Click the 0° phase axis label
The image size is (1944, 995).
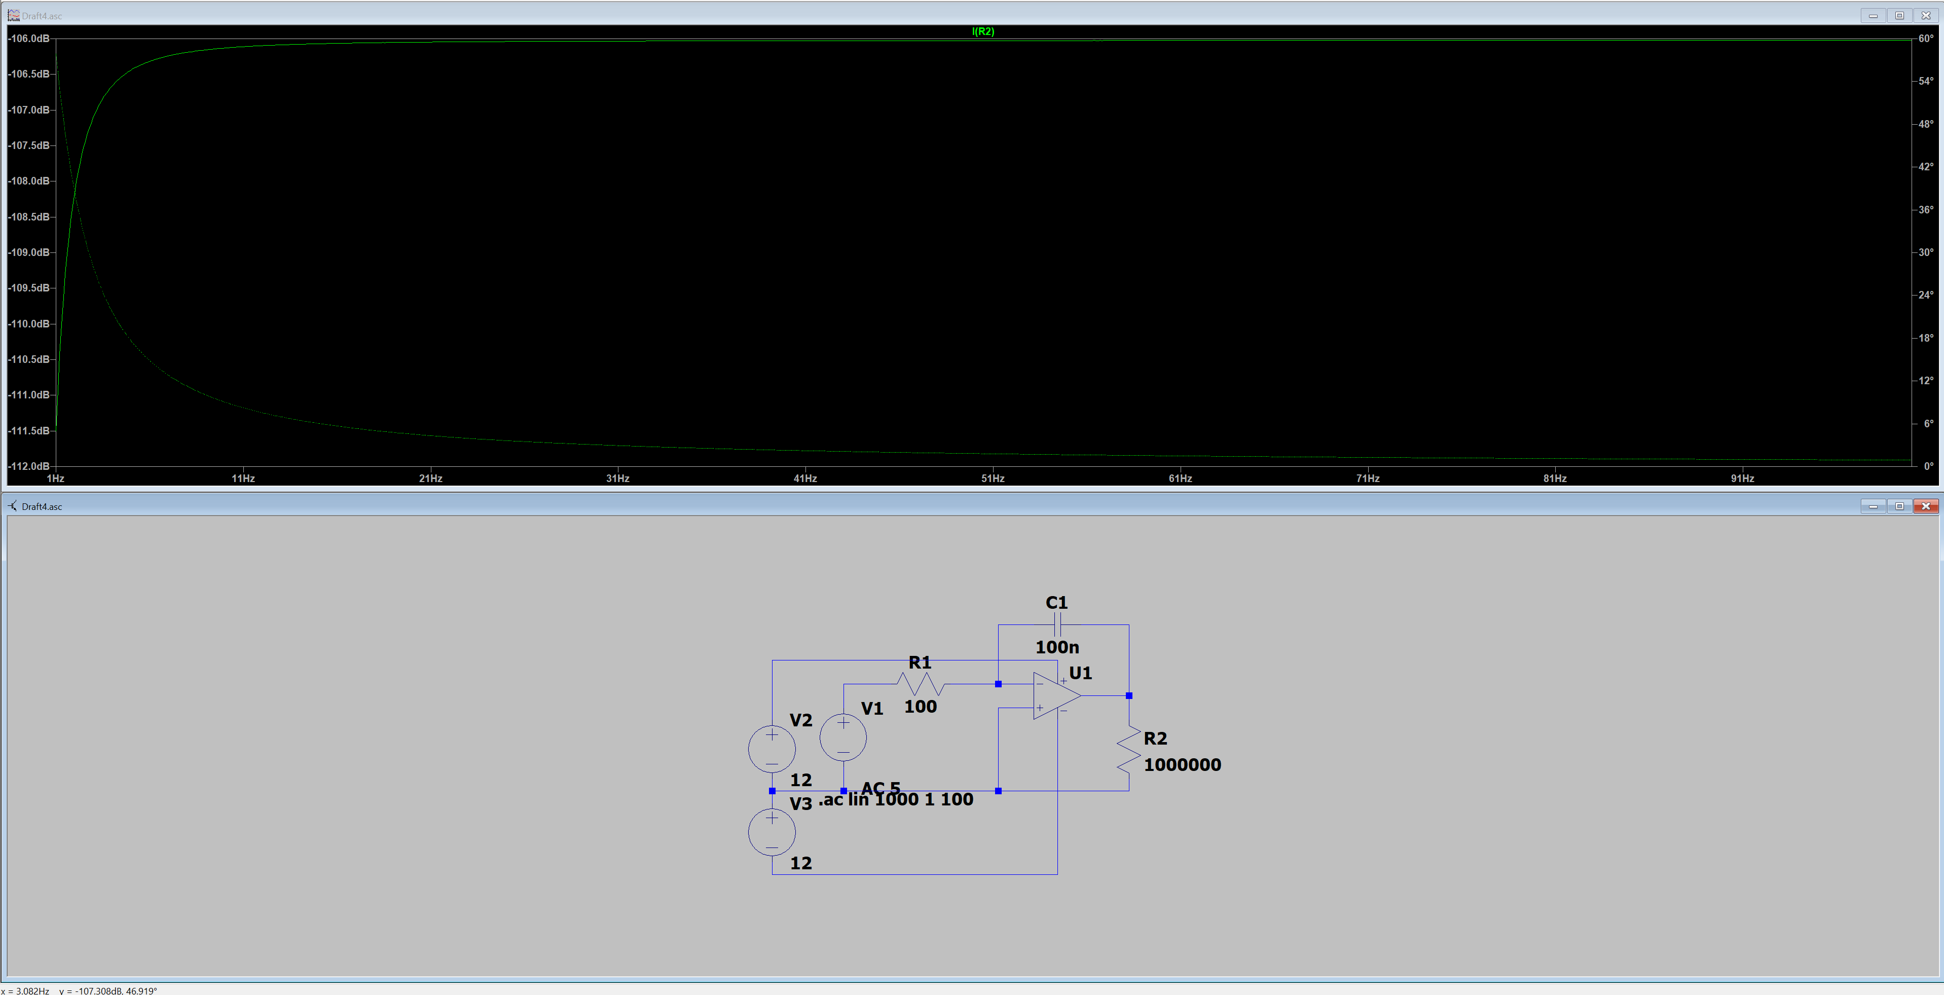1928,466
